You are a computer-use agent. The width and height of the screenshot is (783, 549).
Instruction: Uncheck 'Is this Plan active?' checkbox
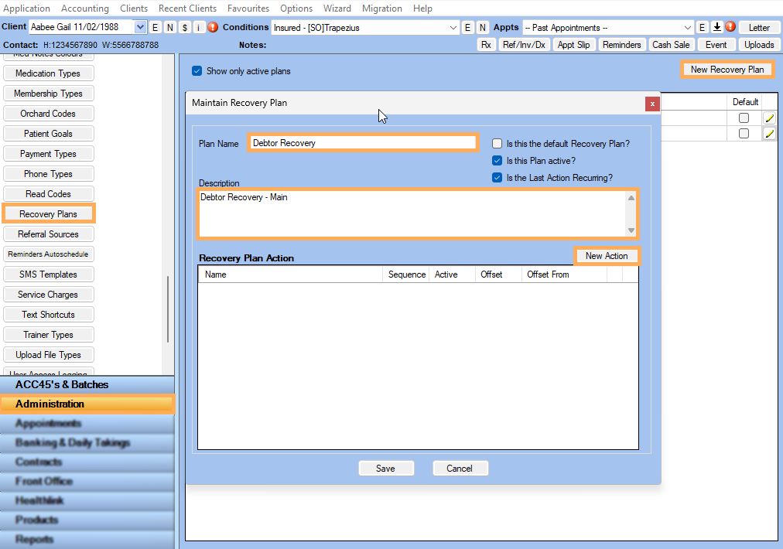coord(497,161)
